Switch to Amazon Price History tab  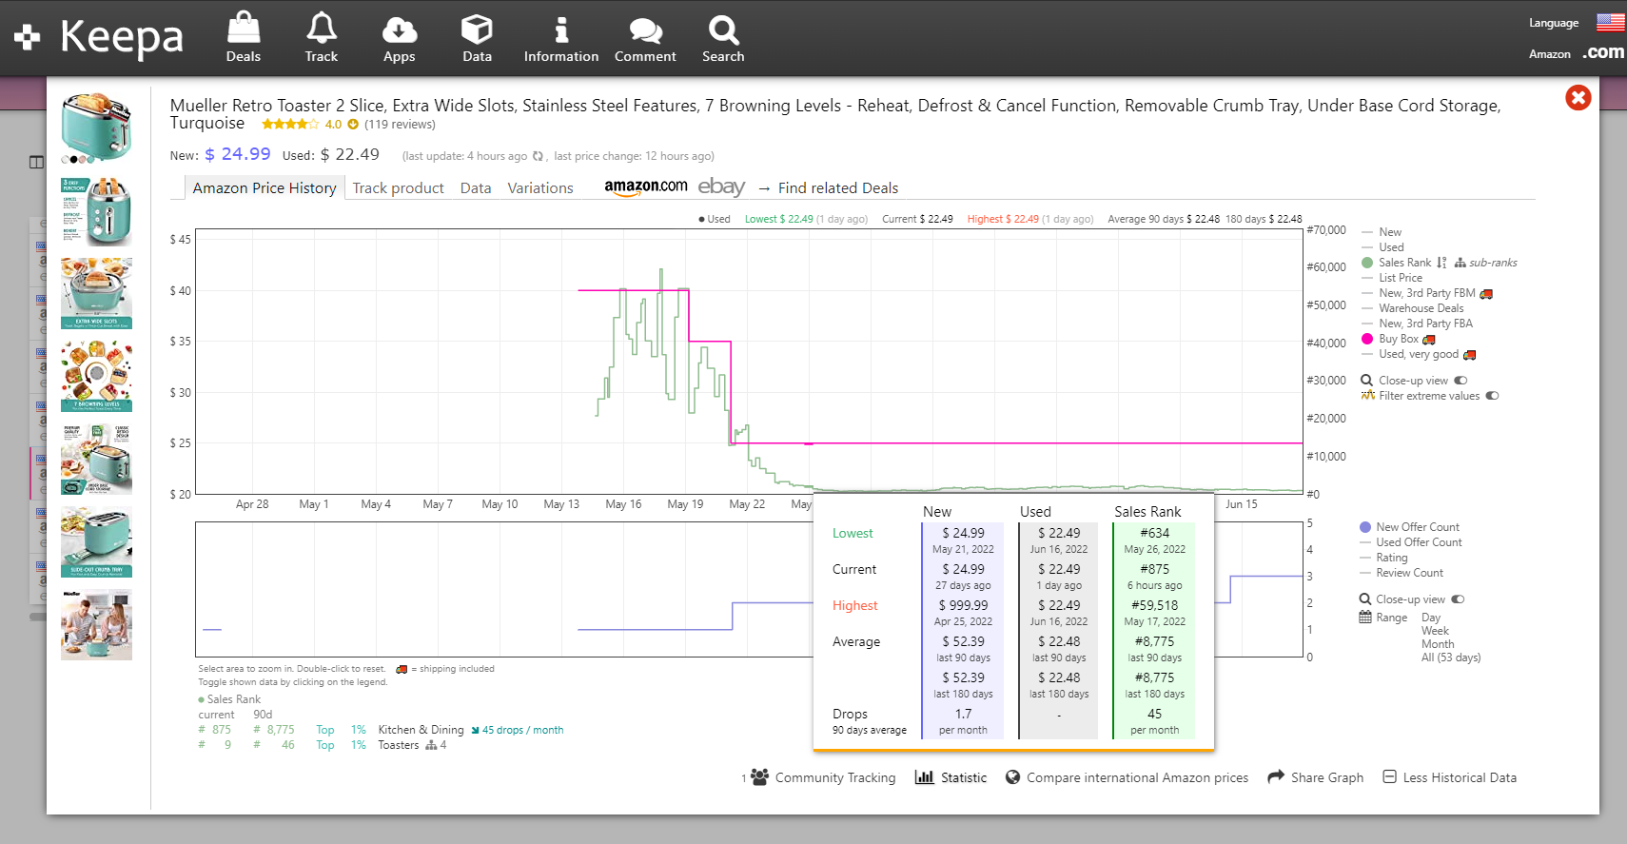(265, 188)
